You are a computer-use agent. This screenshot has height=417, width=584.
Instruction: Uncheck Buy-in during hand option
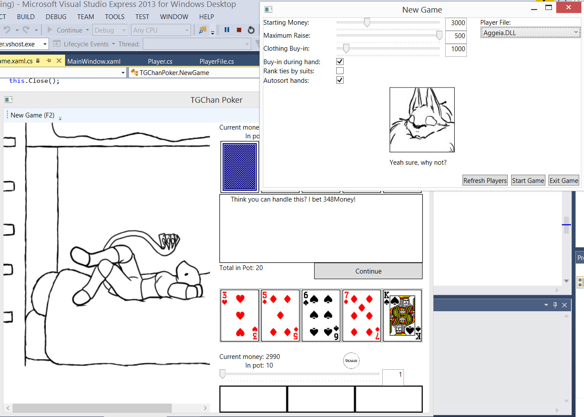pos(340,62)
